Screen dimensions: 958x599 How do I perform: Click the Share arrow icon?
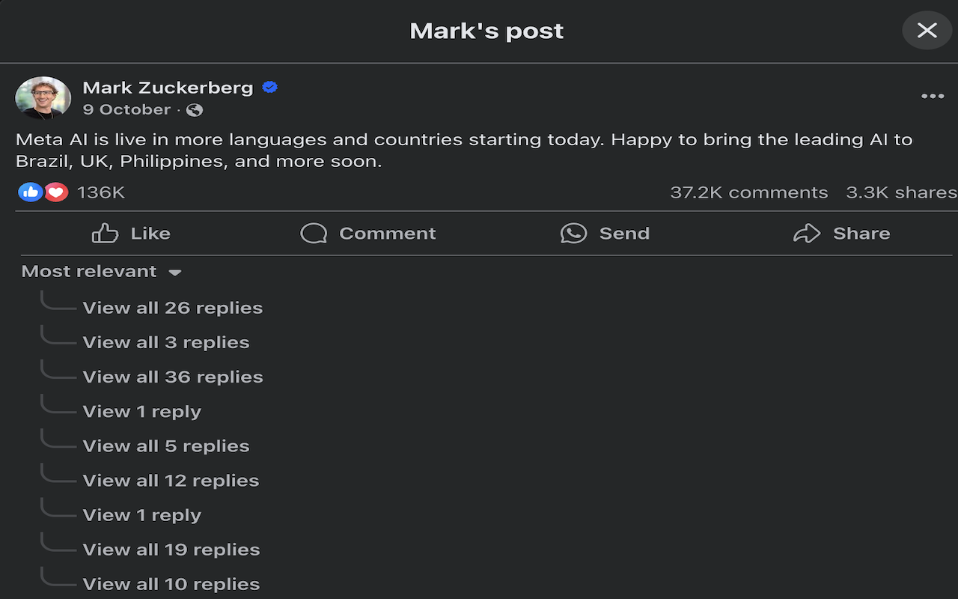[x=807, y=234]
